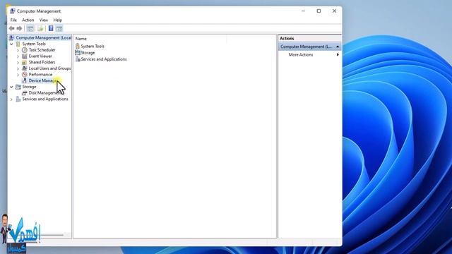Image resolution: width=452 pixels, height=254 pixels.
Task: Collapse the System Tools tree node
Action: tap(11, 44)
